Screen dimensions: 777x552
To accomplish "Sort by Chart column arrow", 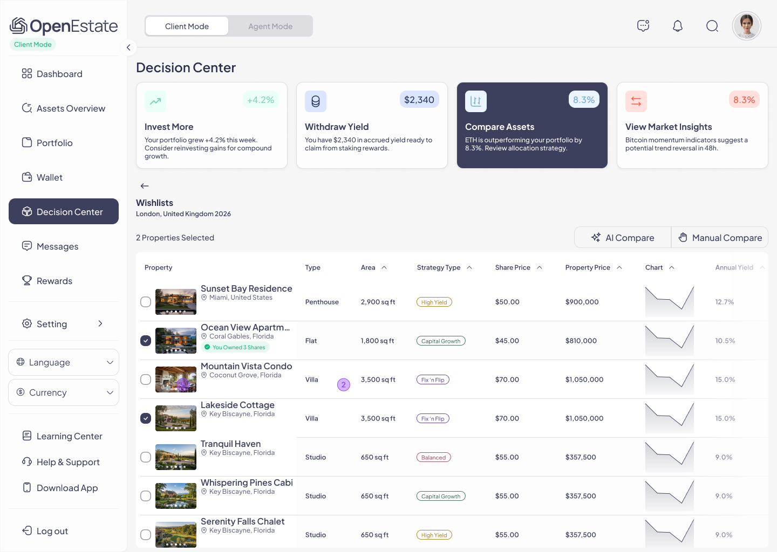I will (672, 267).
